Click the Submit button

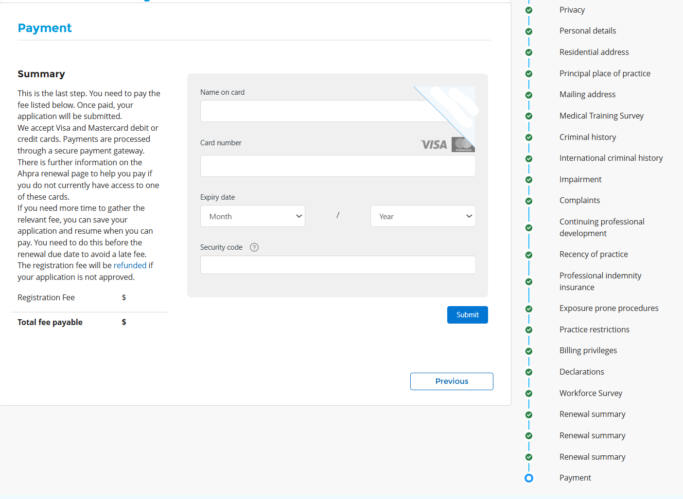pyautogui.click(x=468, y=315)
